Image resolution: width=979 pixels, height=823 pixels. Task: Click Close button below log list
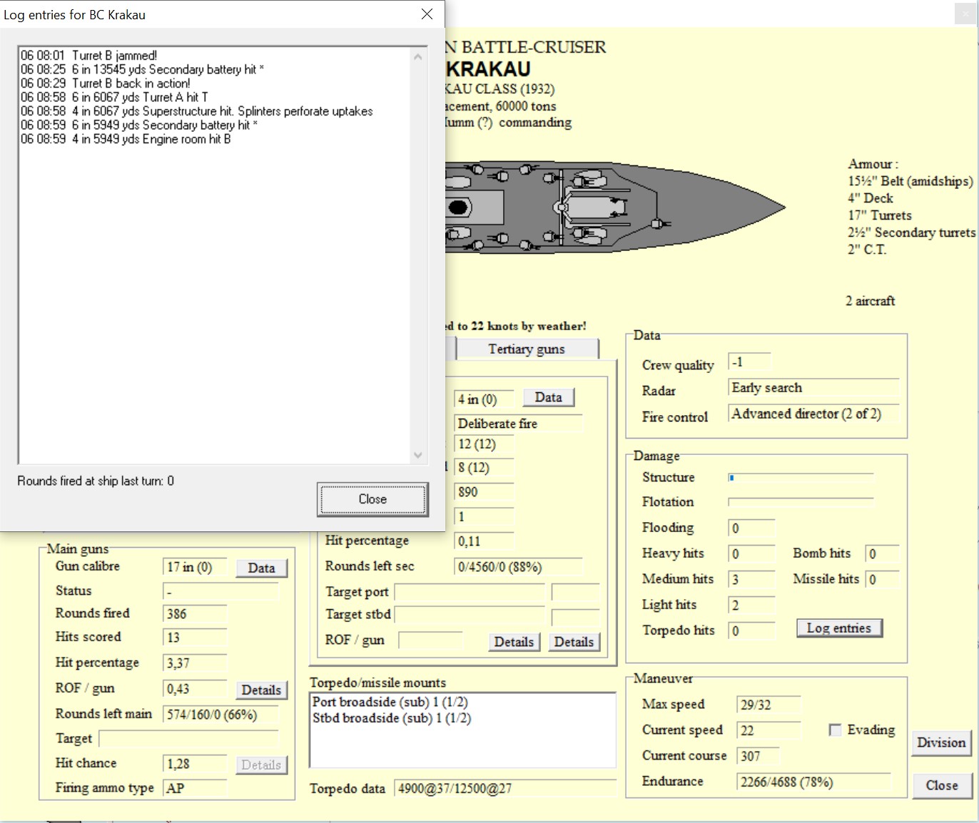point(372,499)
